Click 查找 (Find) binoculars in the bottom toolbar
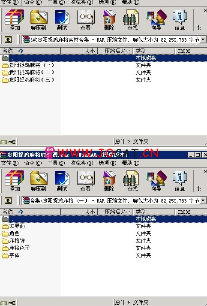 [132, 181]
